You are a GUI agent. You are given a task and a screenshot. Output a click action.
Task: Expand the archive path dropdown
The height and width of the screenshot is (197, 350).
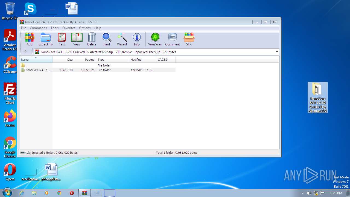pyautogui.click(x=277, y=52)
